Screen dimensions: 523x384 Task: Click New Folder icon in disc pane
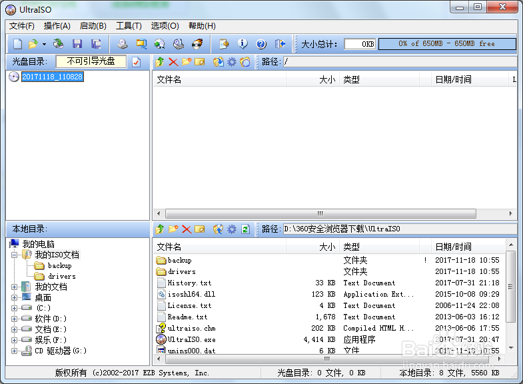(187, 62)
